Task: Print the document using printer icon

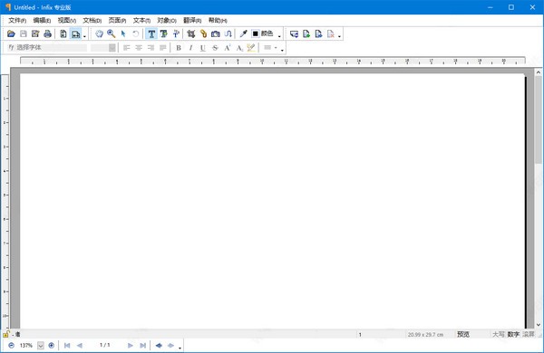Action: click(x=47, y=34)
